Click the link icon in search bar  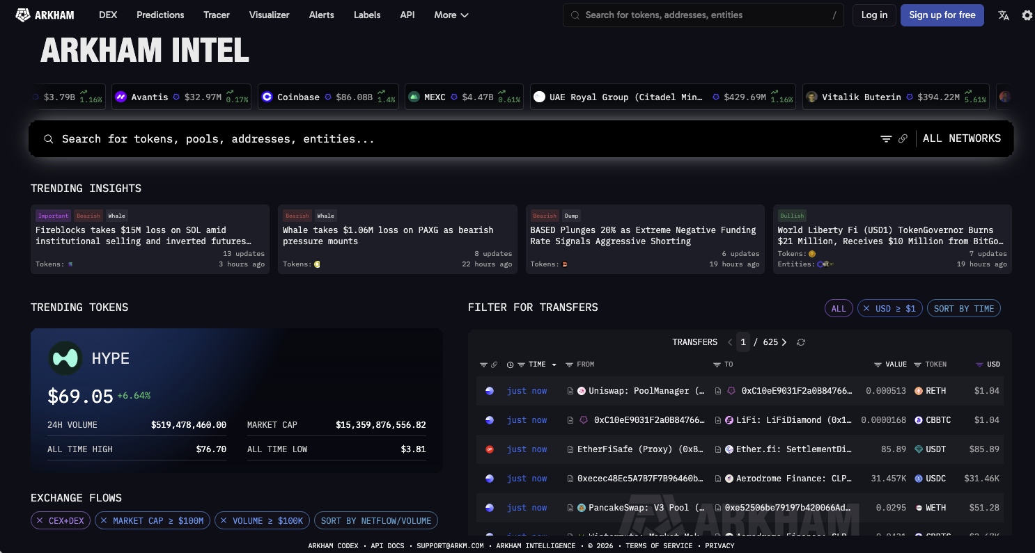click(903, 139)
